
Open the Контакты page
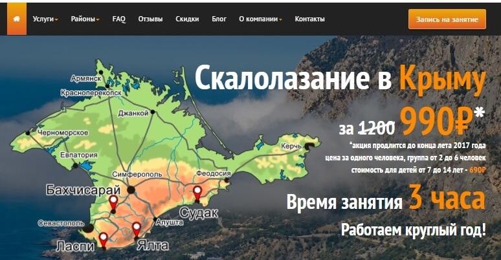pyautogui.click(x=309, y=19)
